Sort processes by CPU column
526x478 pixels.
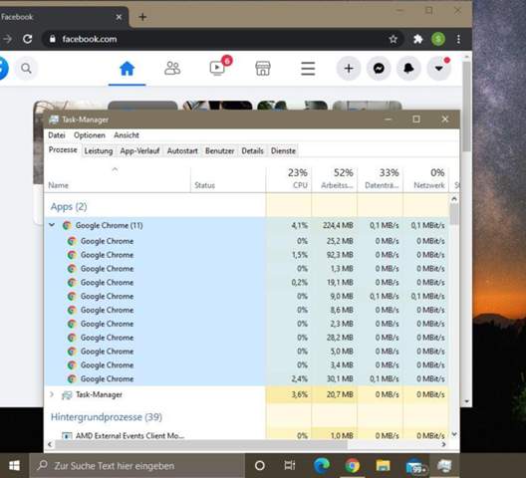(x=289, y=179)
